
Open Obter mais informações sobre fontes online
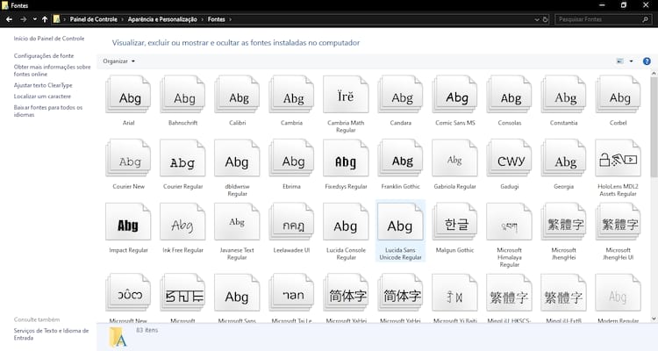(x=52, y=70)
